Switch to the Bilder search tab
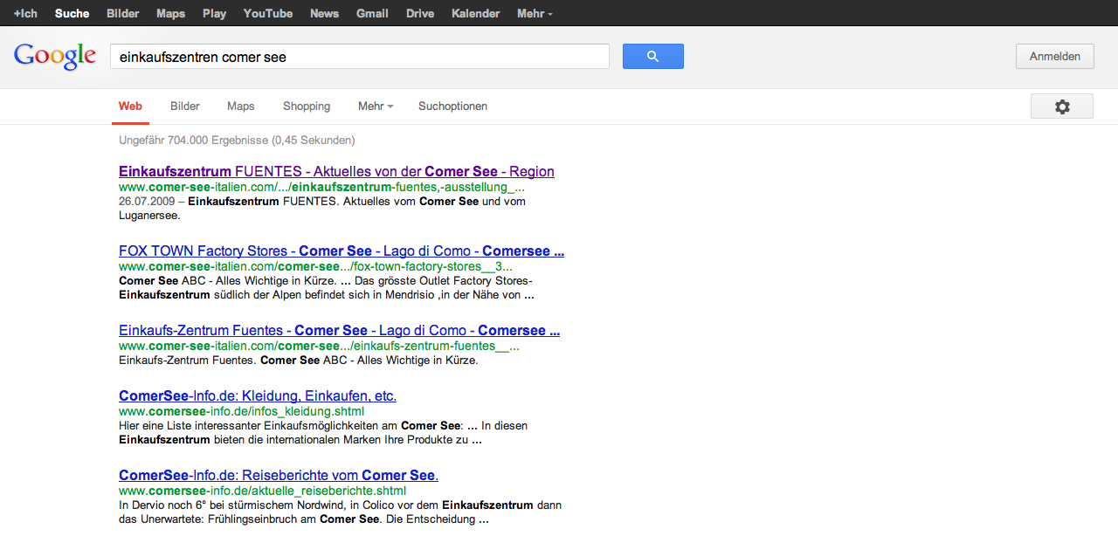 coord(185,107)
